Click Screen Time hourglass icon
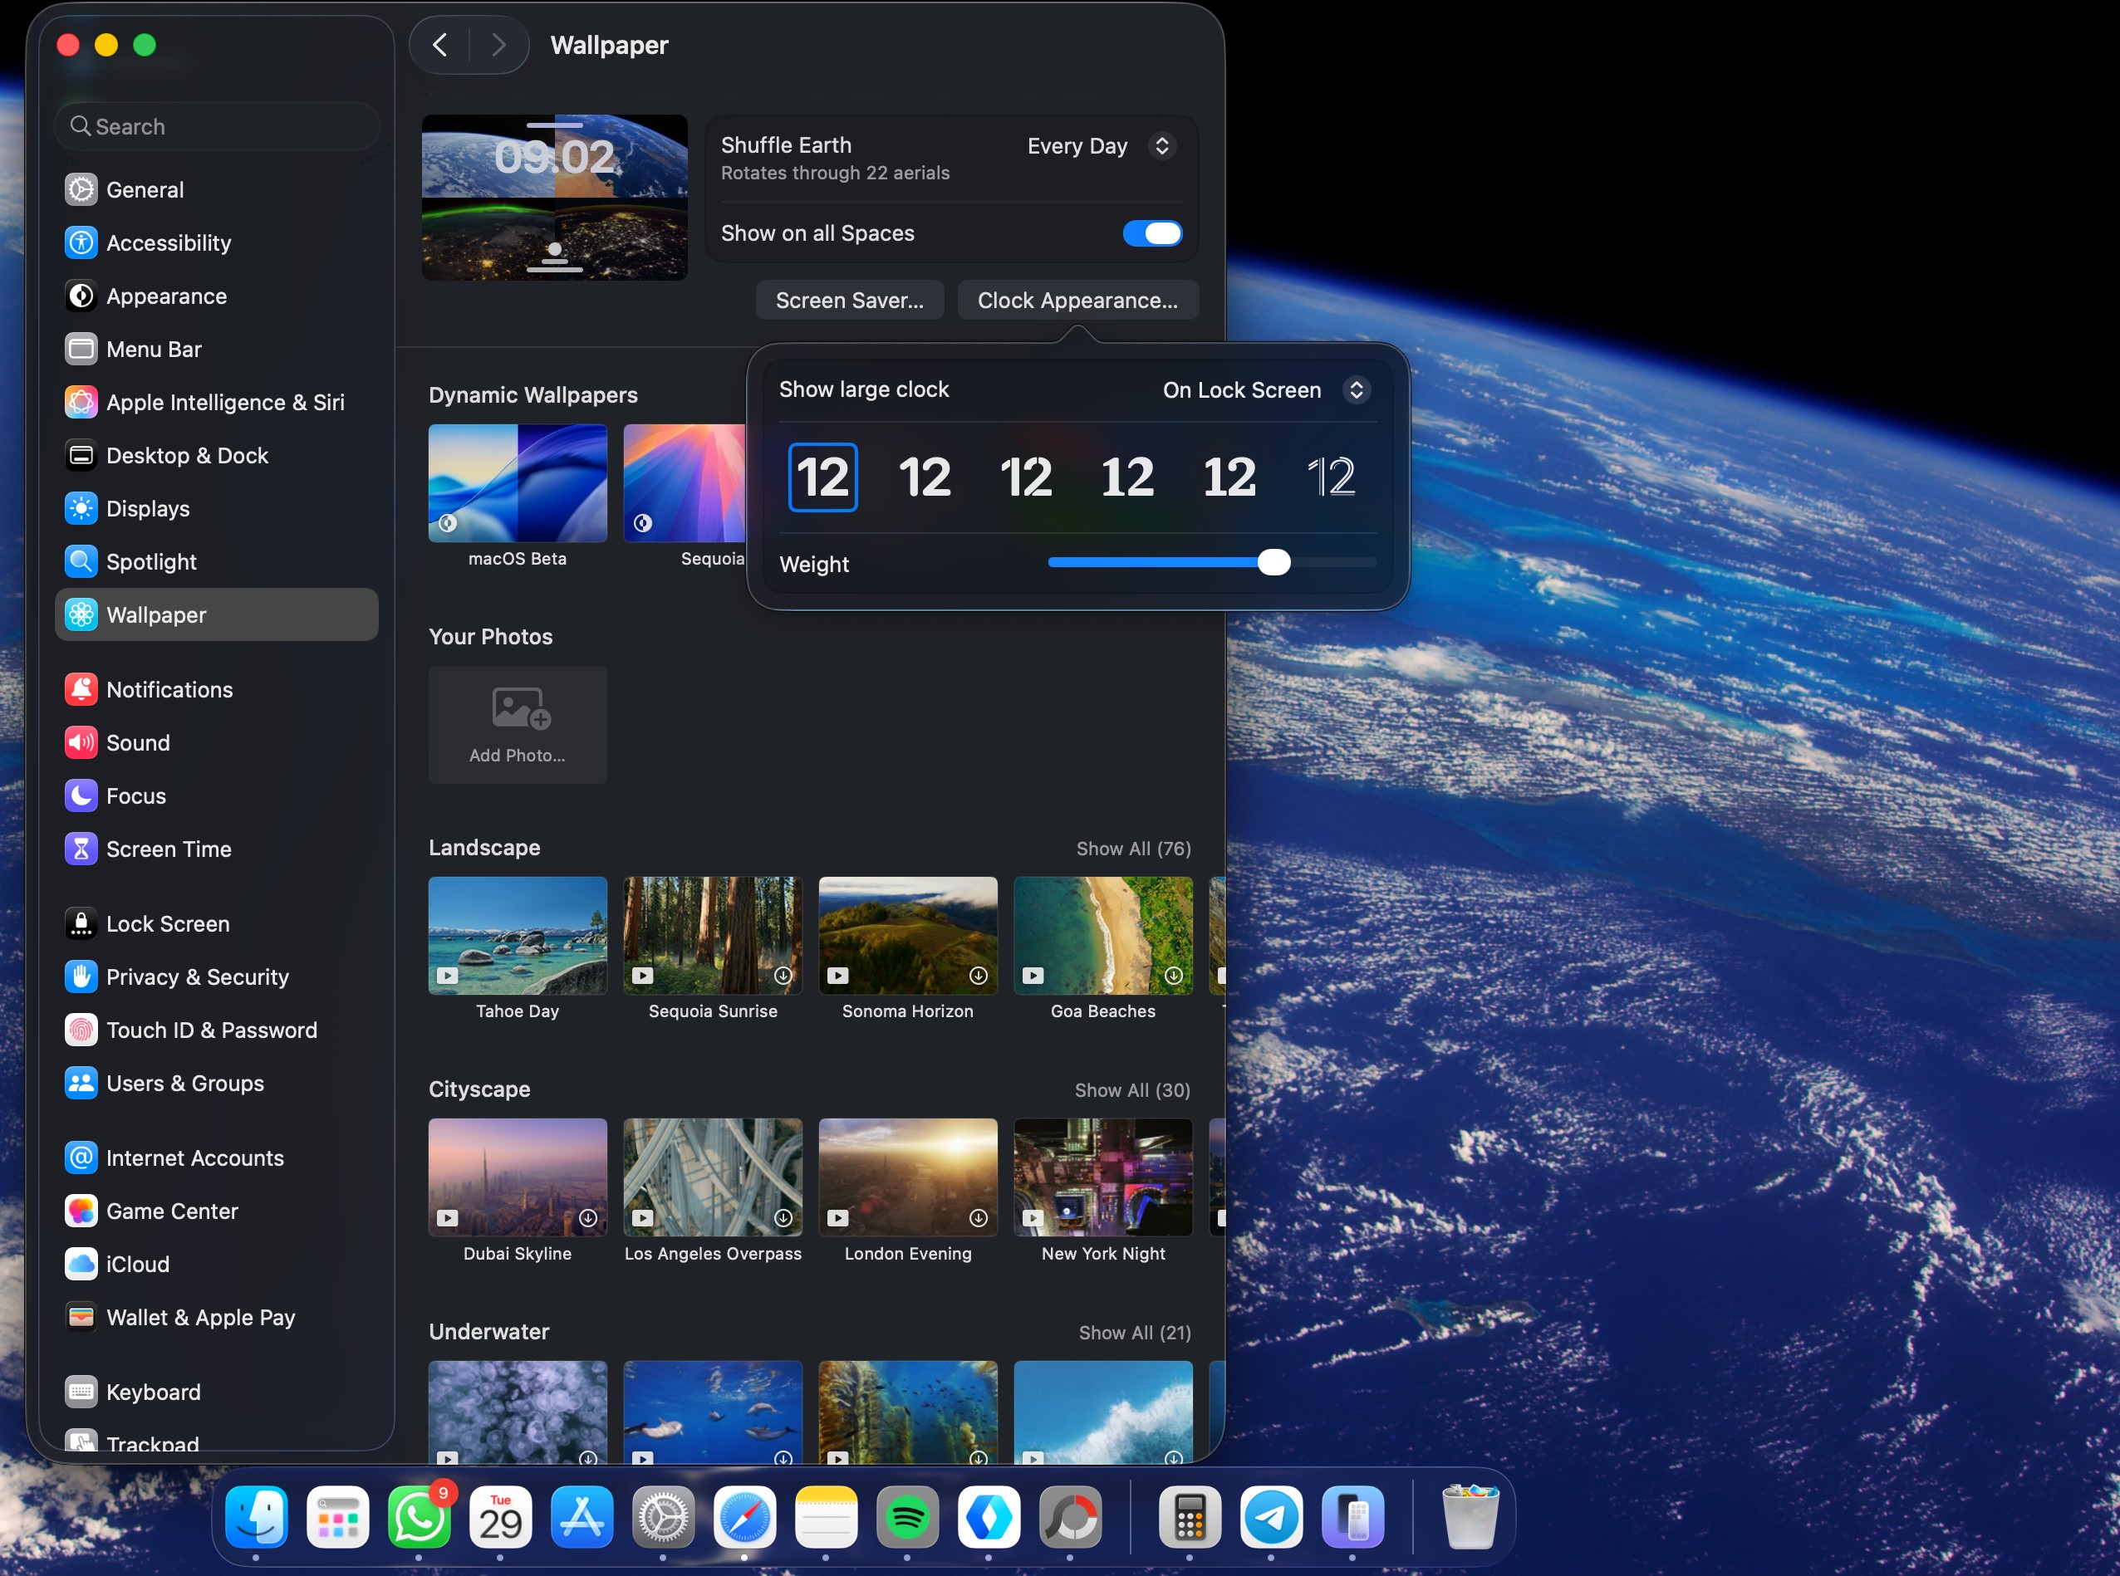Viewport: 2120px width, 1576px height. [81, 849]
